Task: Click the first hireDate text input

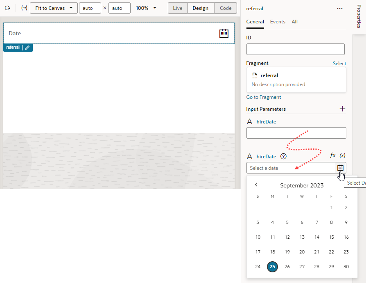Action: pos(296,133)
